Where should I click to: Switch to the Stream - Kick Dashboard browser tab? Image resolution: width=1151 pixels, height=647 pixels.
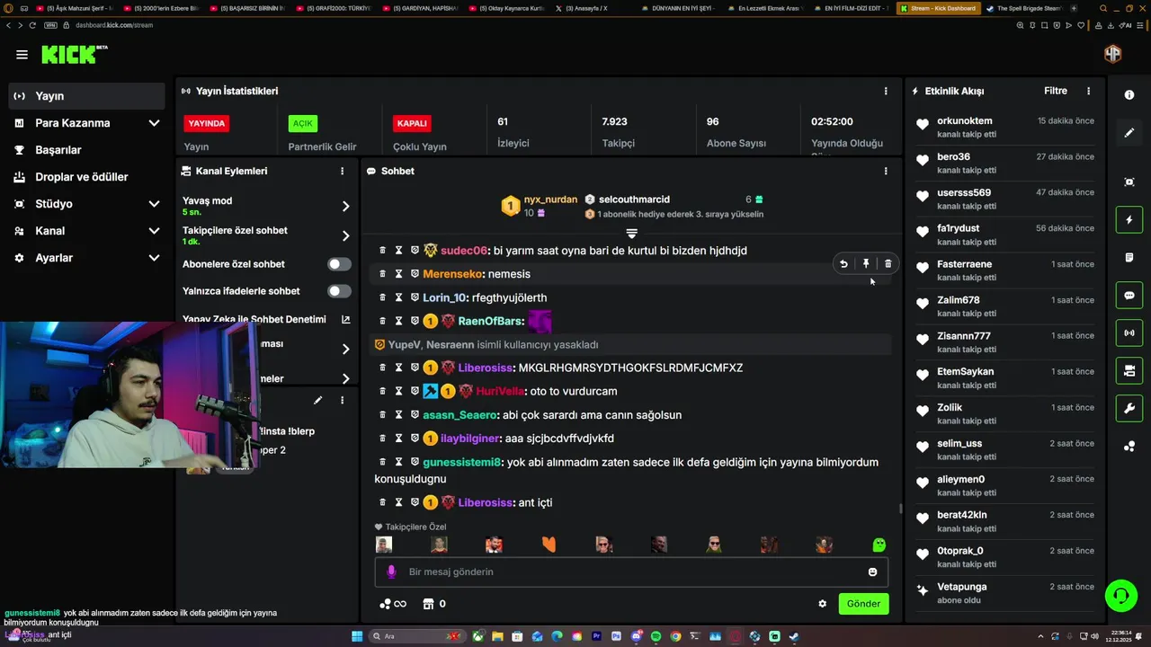coord(938,8)
